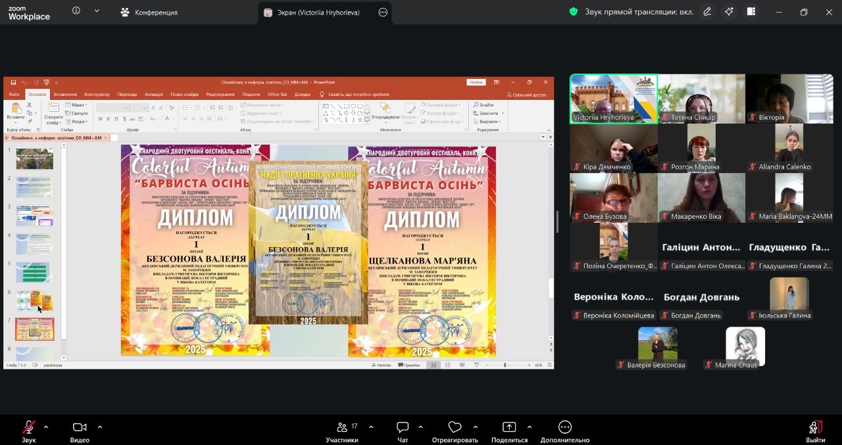Expand audio options arrow next to Звук

46,427
